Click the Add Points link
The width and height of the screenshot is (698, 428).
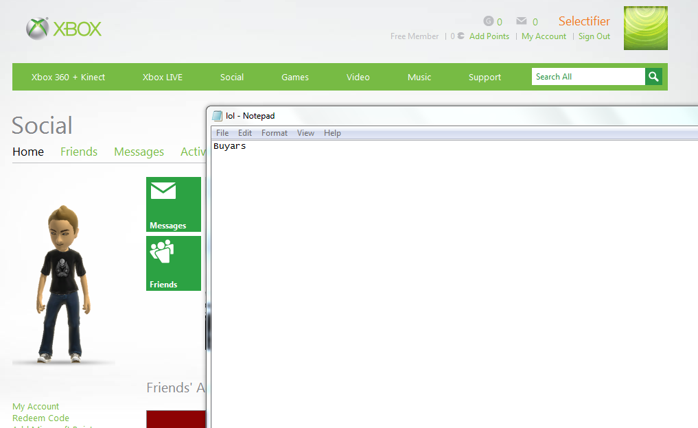coord(489,36)
